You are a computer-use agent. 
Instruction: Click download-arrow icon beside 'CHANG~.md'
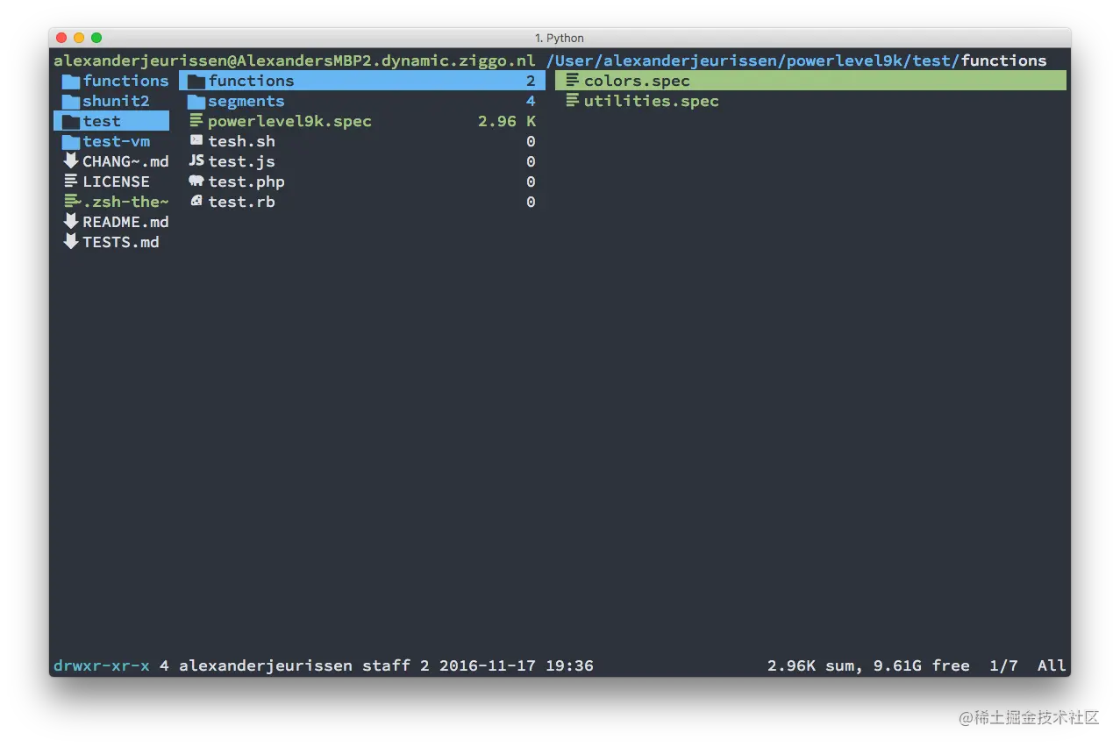click(71, 161)
